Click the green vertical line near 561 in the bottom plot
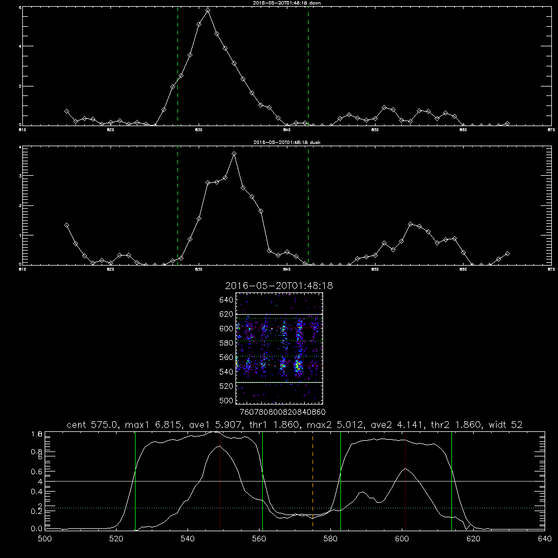The height and width of the screenshot is (558, 558). [x=263, y=481]
